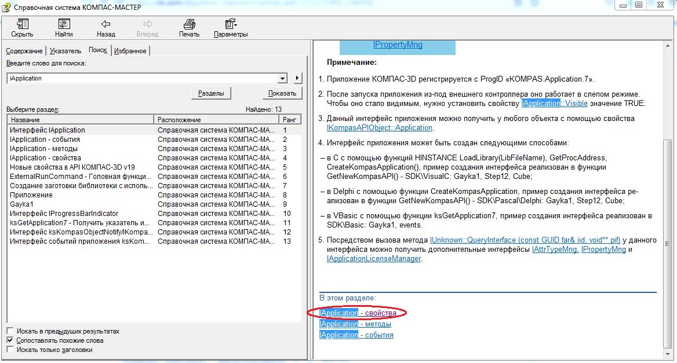
Task: Select the result IApplication - свойства
Action: point(154,158)
